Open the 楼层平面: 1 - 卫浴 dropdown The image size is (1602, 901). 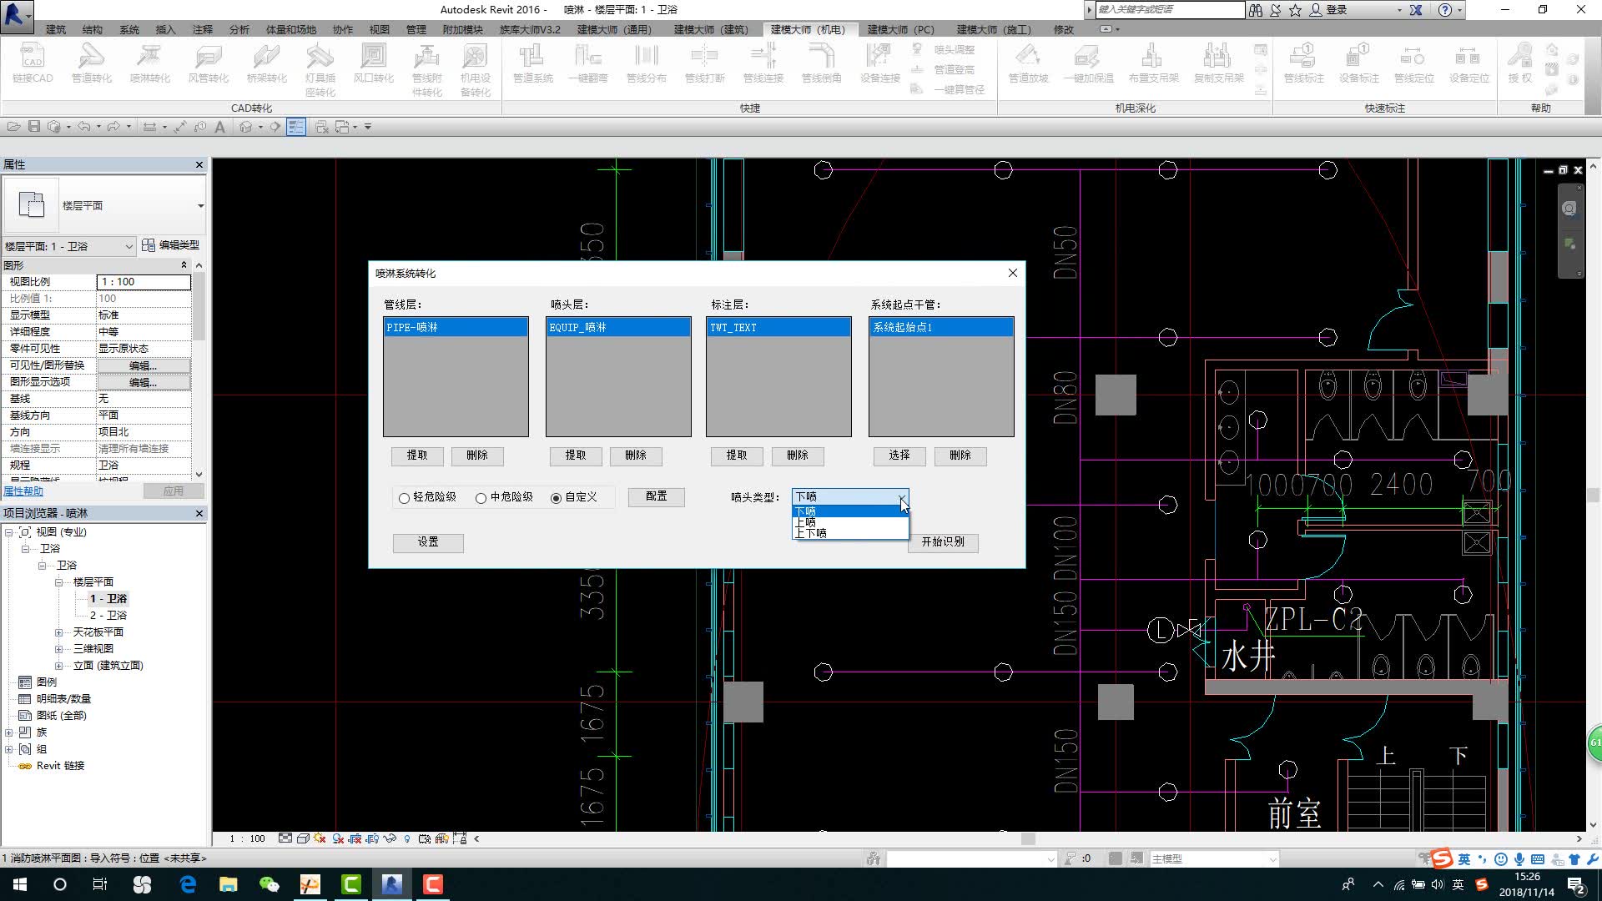(x=128, y=246)
